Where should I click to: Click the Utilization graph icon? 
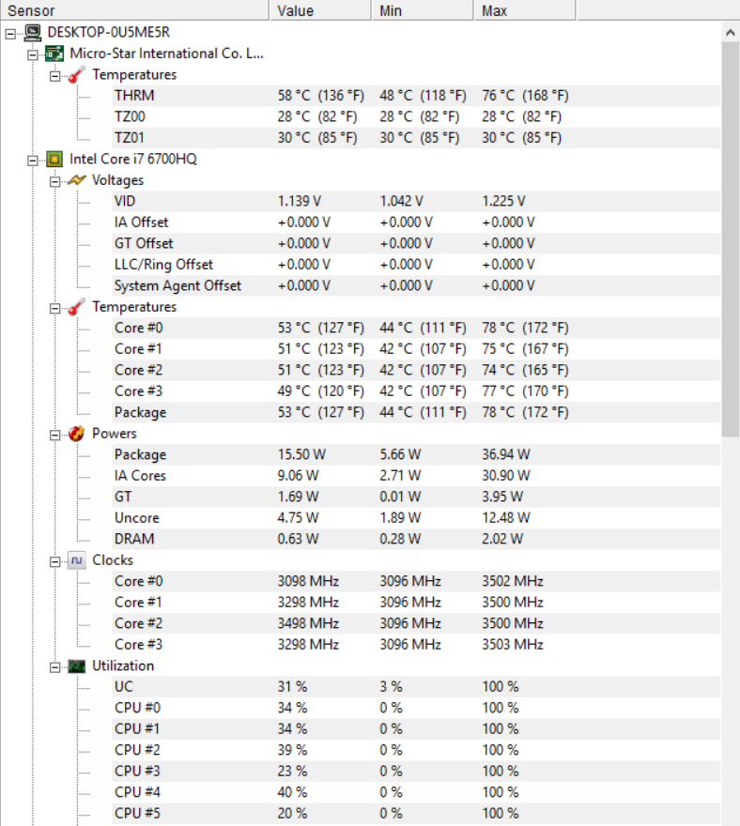tap(76, 666)
